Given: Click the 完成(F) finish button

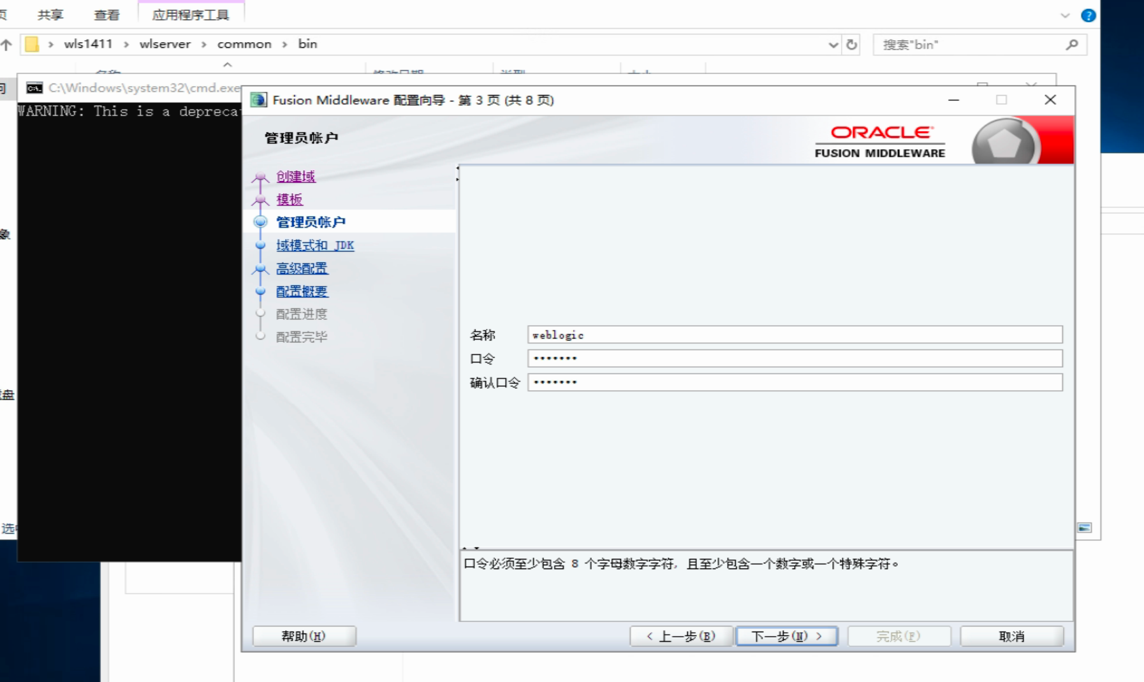Looking at the screenshot, I should [899, 636].
